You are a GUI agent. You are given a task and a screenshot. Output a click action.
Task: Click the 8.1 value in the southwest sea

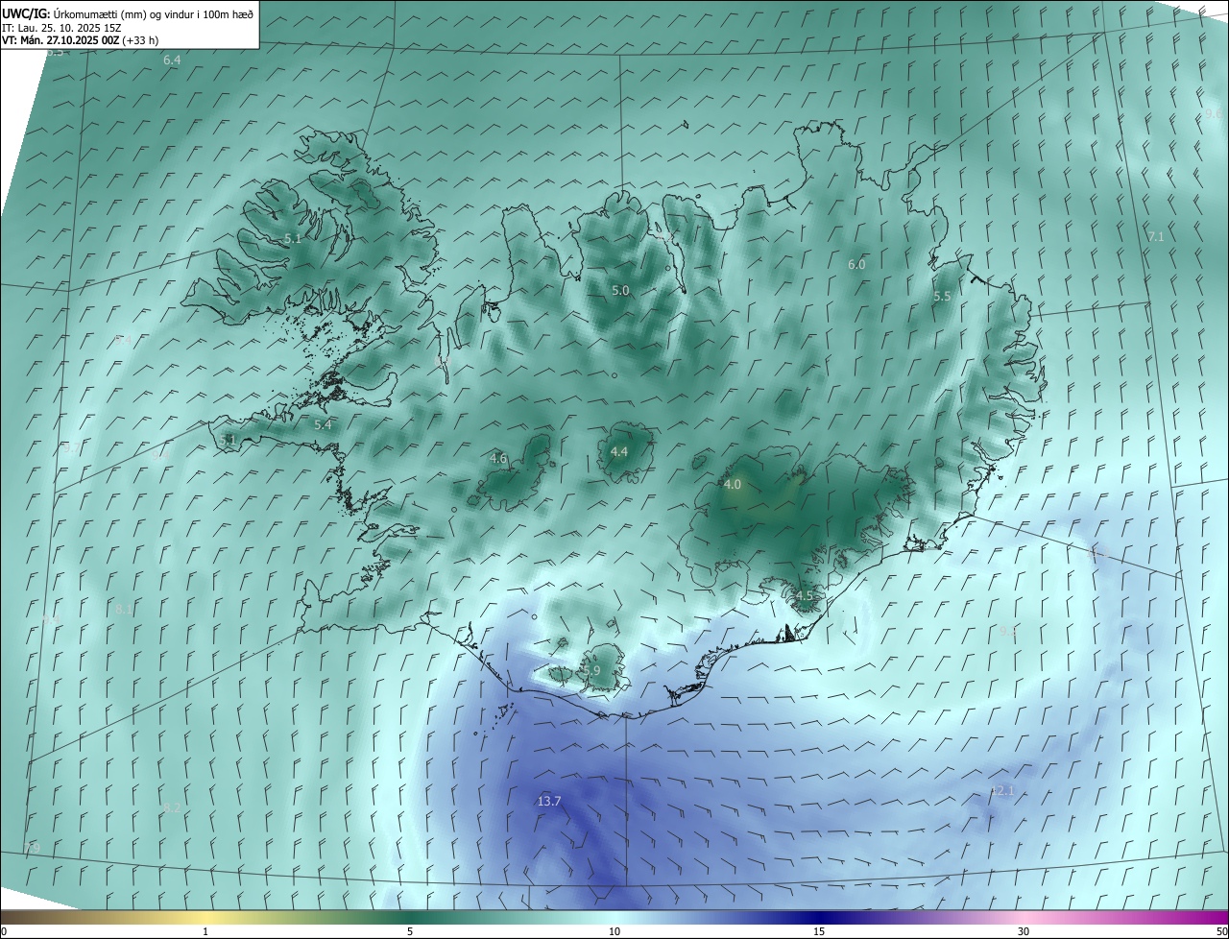click(x=124, y=609)
